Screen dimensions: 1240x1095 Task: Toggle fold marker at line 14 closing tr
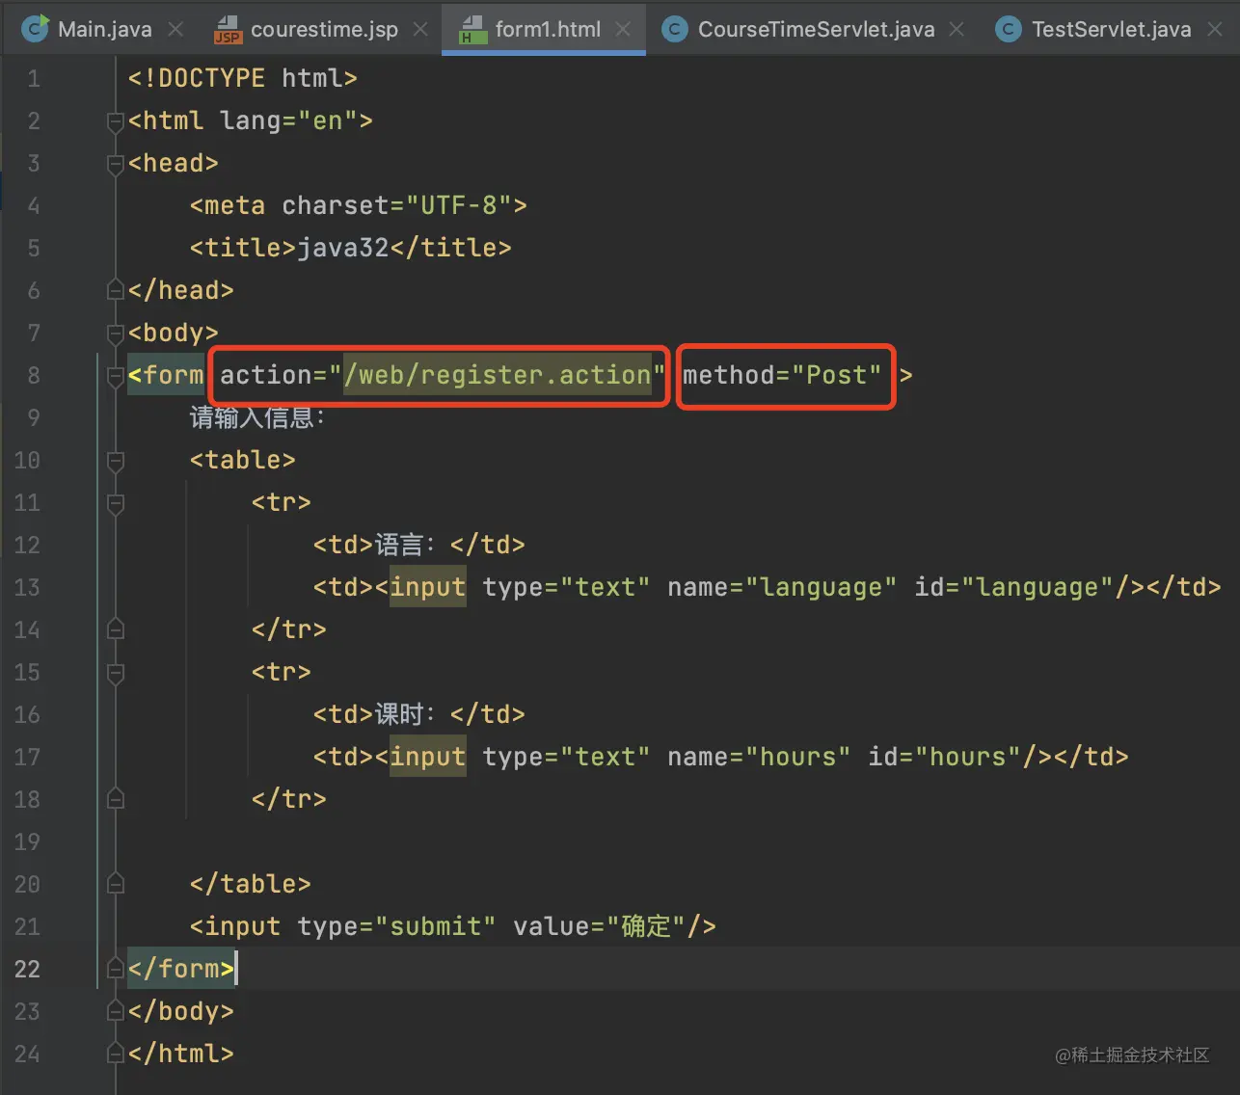pyautogui.click(x=116, y=629)
